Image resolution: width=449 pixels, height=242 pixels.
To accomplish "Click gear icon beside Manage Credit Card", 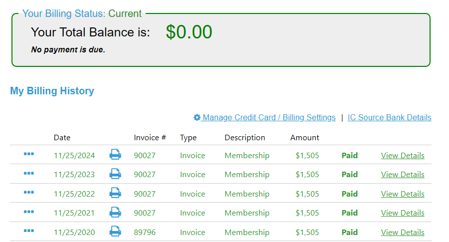I will (x=197, y=117).
